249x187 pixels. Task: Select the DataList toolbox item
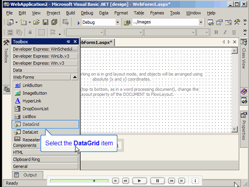[45, 132]
